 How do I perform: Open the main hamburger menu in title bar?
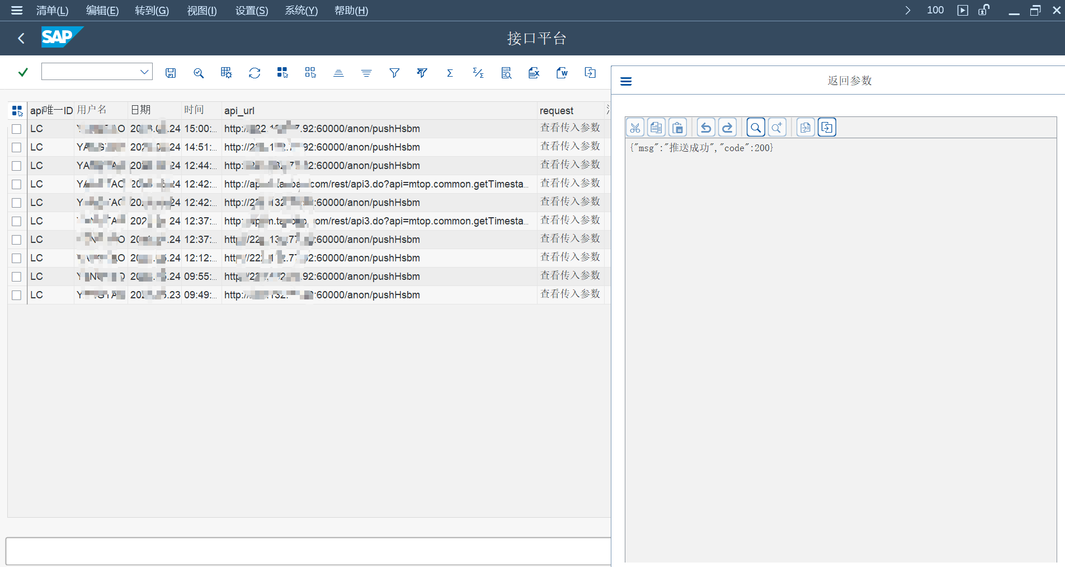tap(17, 10)
